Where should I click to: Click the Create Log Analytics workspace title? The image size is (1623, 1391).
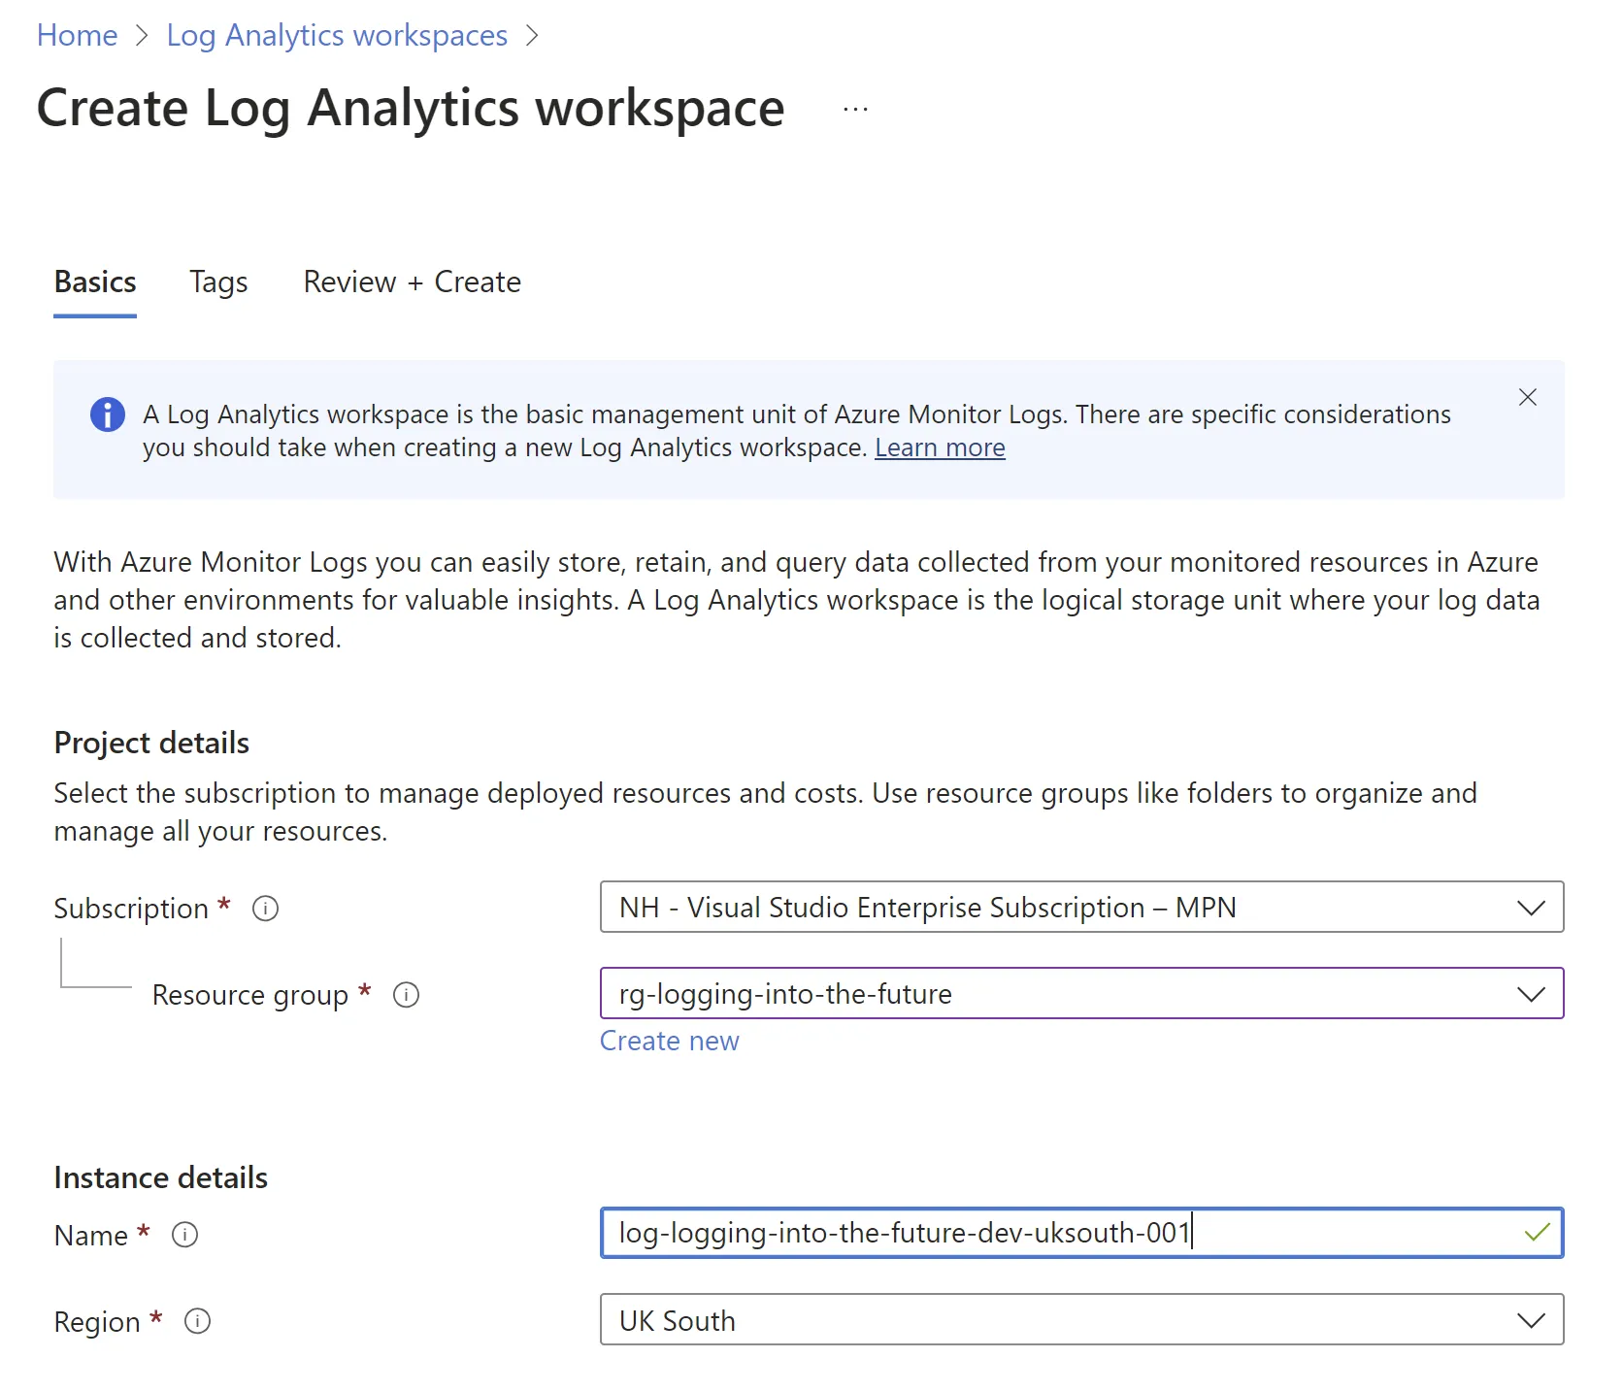[x=411, y=108]
